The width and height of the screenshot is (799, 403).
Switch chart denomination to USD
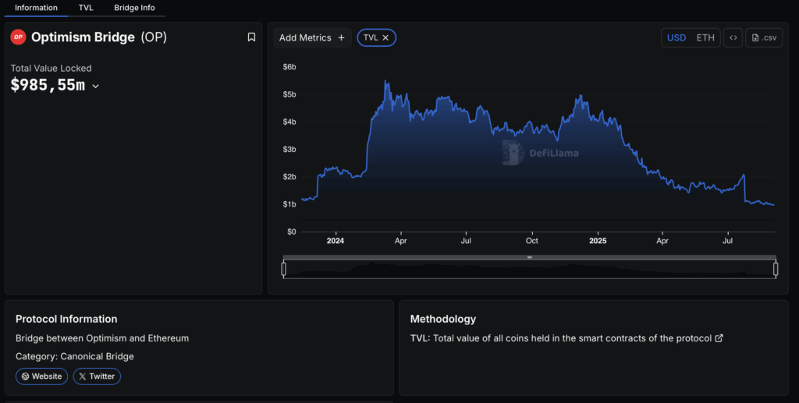click(676, 37)
